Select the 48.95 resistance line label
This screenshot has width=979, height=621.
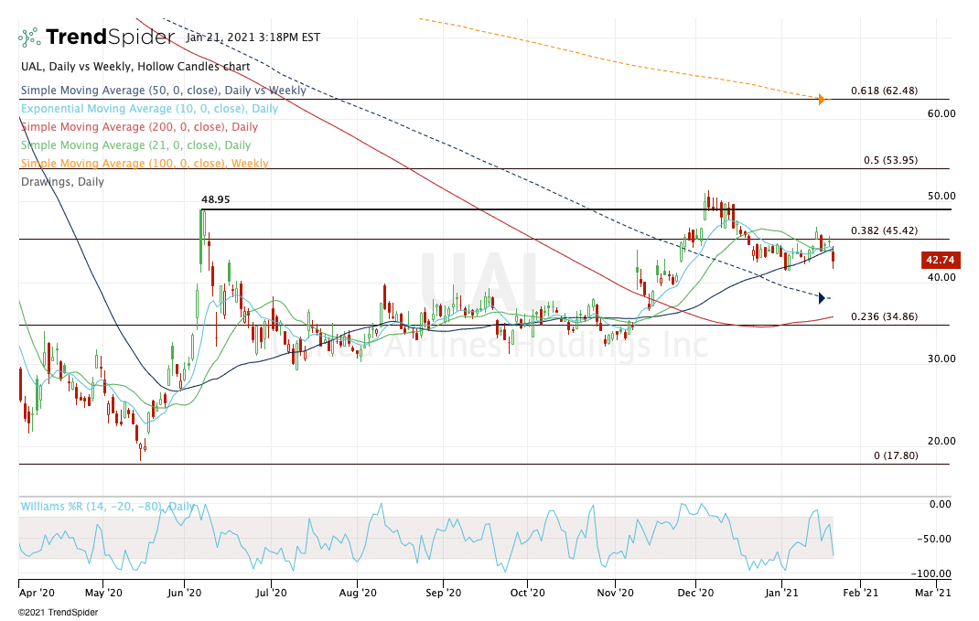point(215,199)
